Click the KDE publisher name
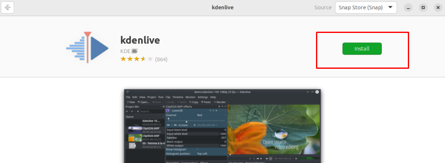The image size is (445, 163). click(125, 51)
